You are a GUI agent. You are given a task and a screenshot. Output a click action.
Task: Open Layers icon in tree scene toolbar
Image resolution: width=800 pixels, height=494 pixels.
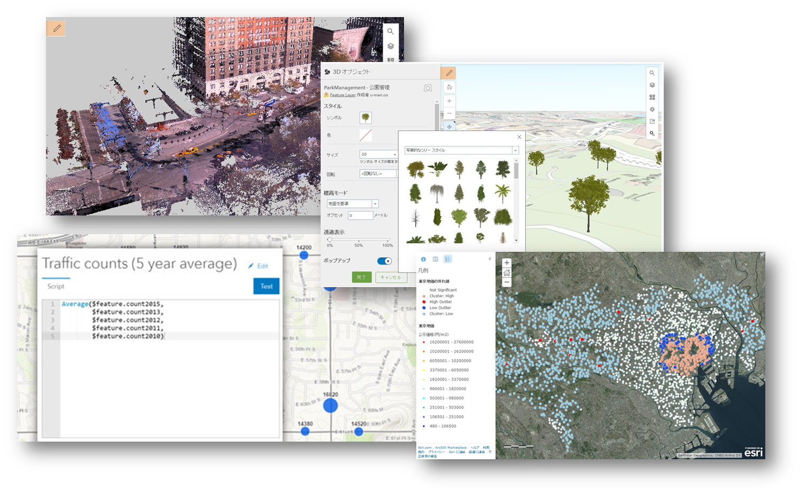tap(652, 85)
